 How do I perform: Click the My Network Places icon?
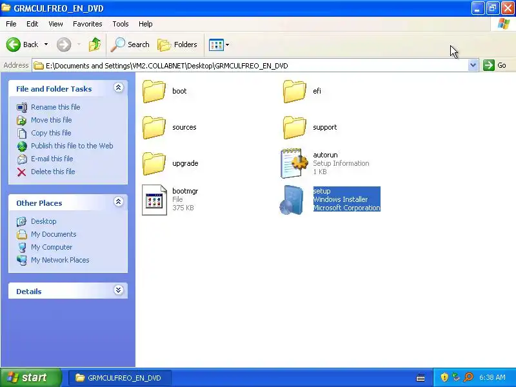coord(22,261)
